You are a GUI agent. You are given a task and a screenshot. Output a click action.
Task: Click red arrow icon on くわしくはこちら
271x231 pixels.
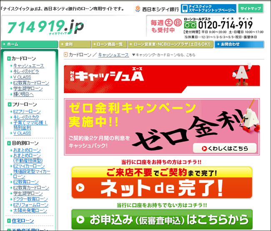[x=204, y=148]
